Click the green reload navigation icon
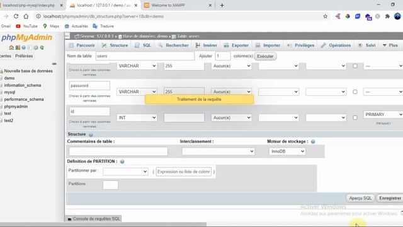The image size is (403, 227). (x=42, y=48)
